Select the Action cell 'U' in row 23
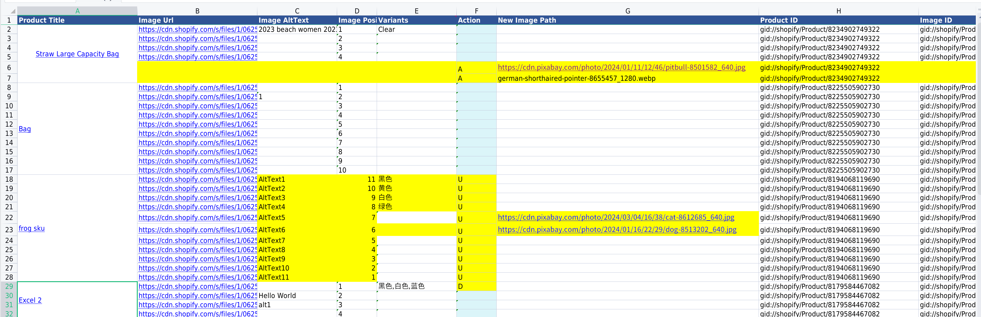The height and width of the screenshot is (317, 981). pyautogui.click(x=476, y=230)
